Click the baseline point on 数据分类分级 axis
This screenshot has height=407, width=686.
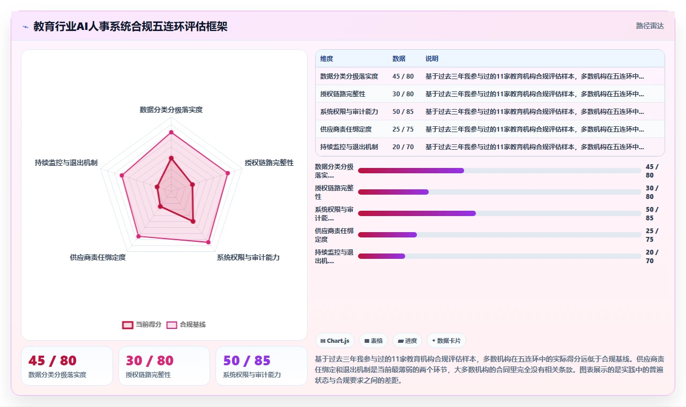pyautogui.click(x=171, y=132)
